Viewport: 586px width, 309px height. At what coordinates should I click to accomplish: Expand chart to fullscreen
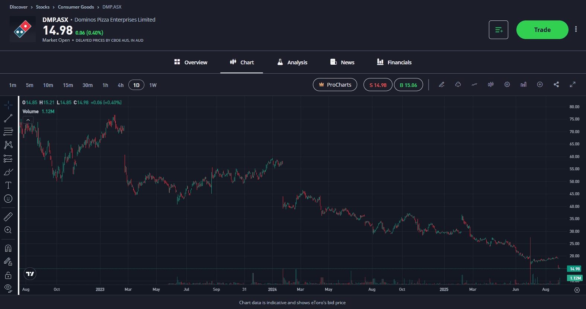573,85
